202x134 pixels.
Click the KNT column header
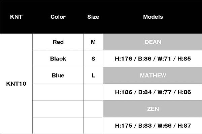point(16,17)
